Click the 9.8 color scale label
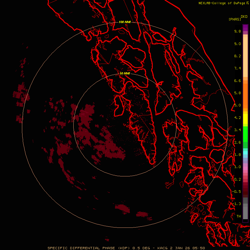Image resolution: width=250 pixels, height=250 pixels. [x=237, y=31]
